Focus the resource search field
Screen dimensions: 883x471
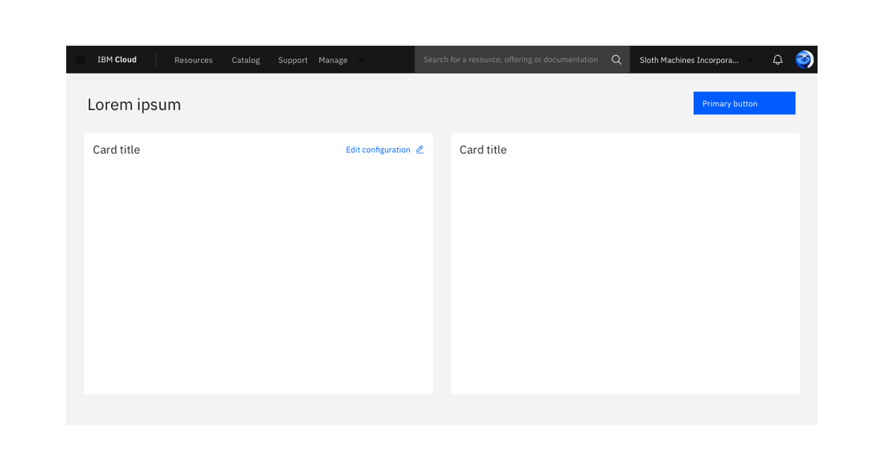510,60
